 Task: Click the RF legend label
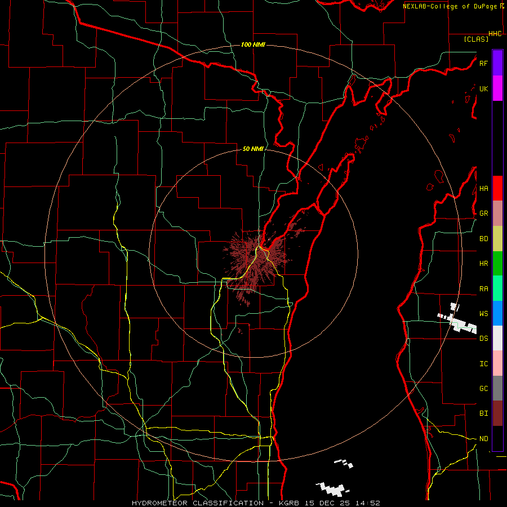483,63
